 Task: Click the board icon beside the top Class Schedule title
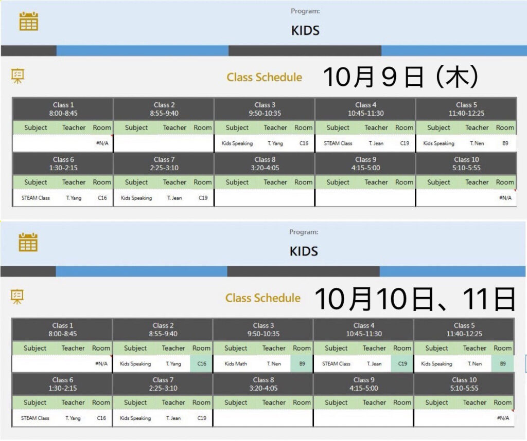pyautogui.click(x=18, y=77)
